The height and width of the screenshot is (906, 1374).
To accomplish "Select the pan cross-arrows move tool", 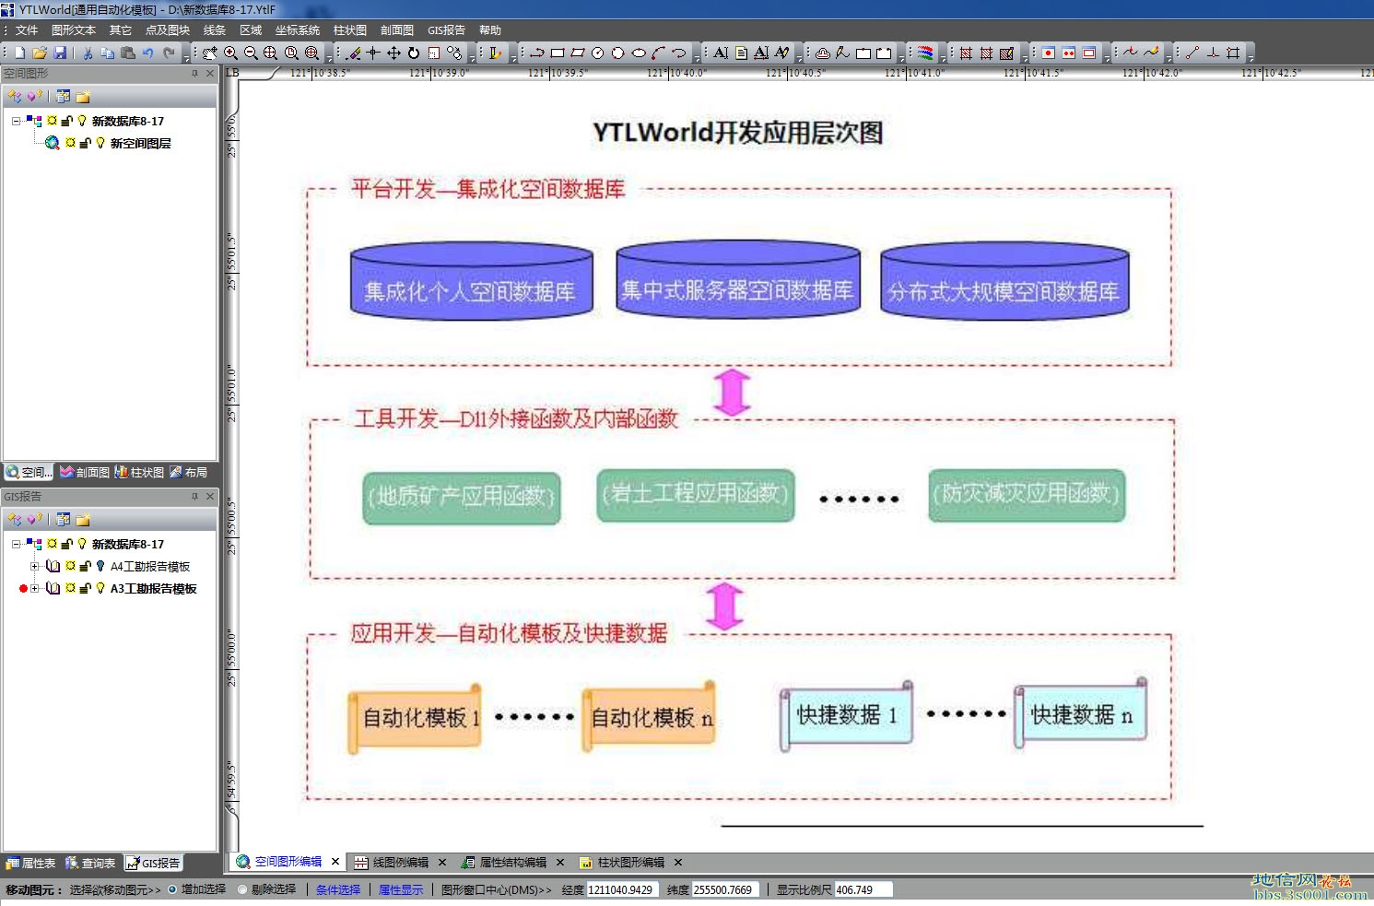I will pyautogui.click(x=393, y=53).
